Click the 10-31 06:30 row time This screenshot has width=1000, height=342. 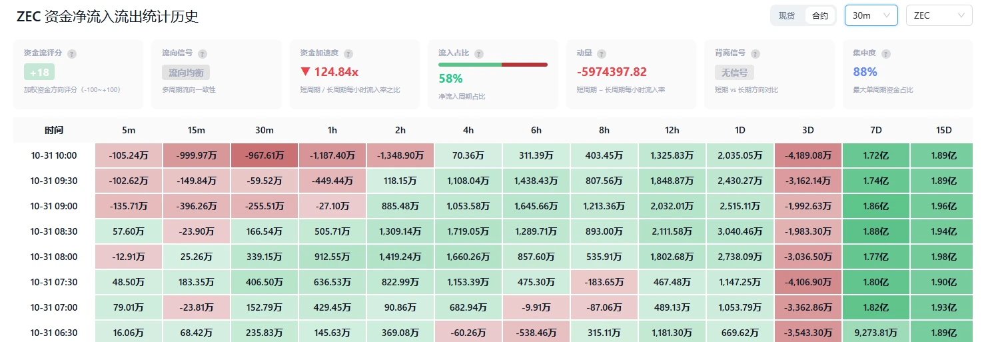(54, 333)
